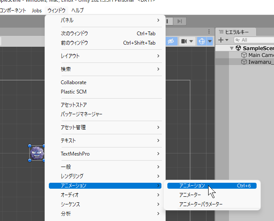
Task: Expand the 検索 submenu
Action: coord(105,69)
